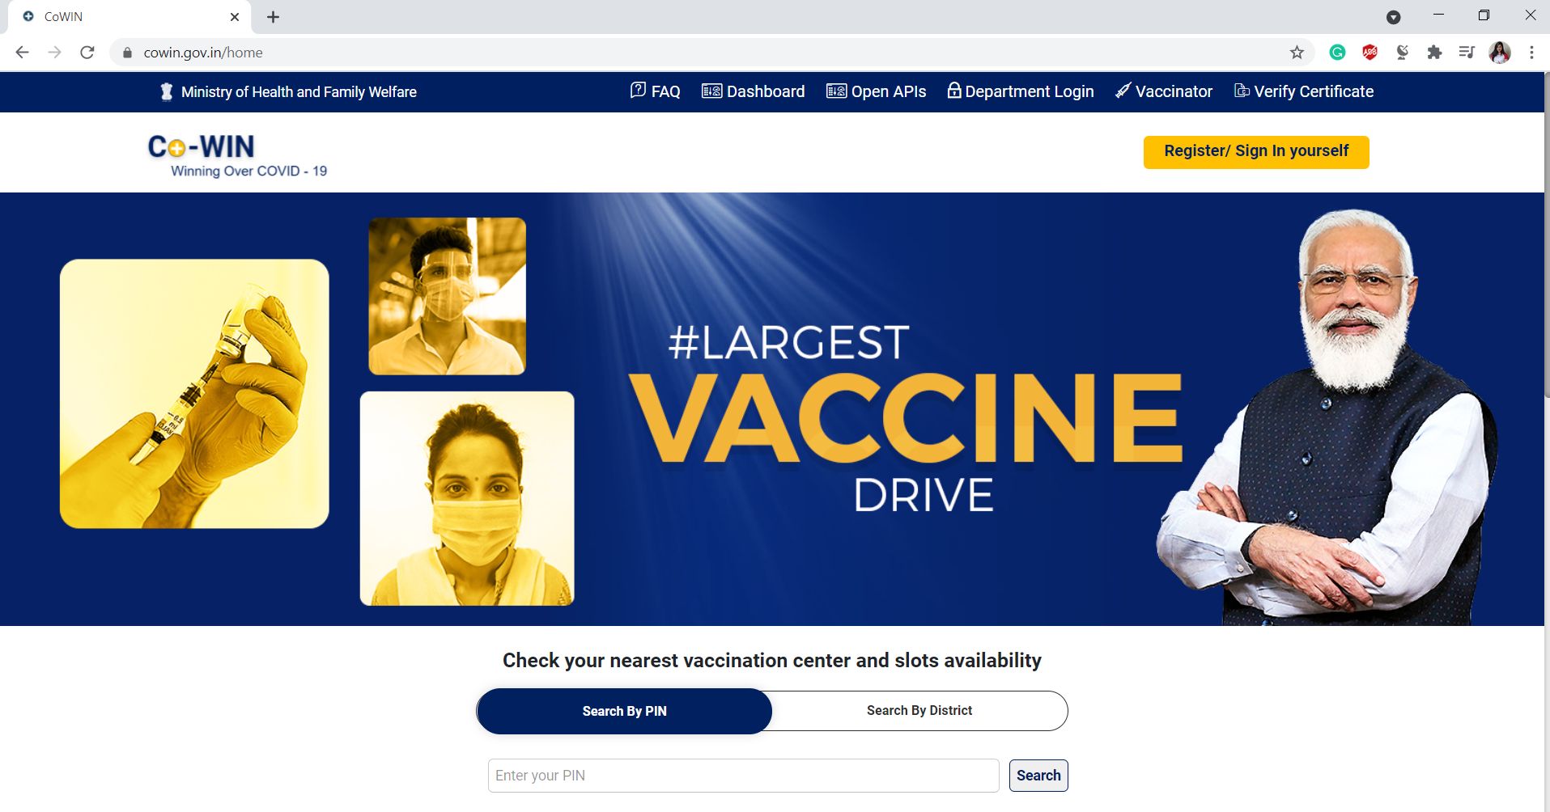Open the Open APIs page

[x=876, y=91]
